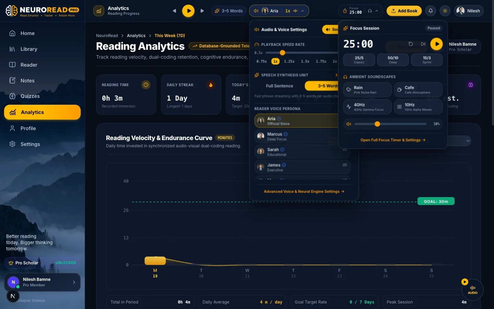Click the Daily Streak flame icon
Image resolution: width=494 pixels, height=309 pixels.
(x=211, y=85)
